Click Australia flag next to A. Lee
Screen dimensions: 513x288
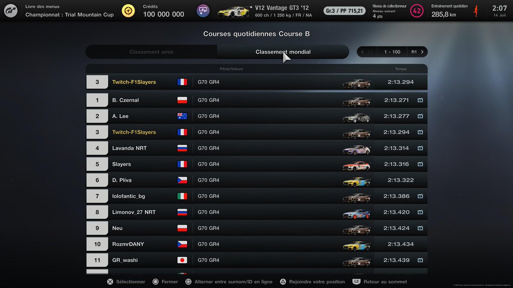click(182, 116)
